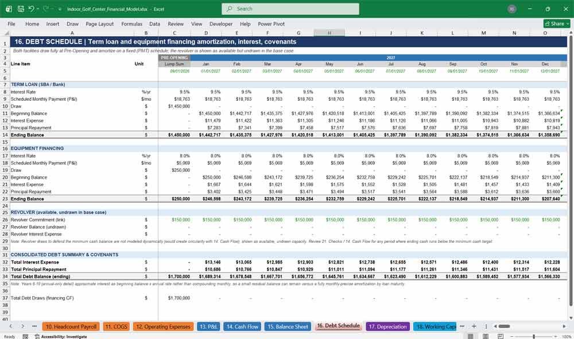
Task: Select column A header
Action: [x=72, y=33]
